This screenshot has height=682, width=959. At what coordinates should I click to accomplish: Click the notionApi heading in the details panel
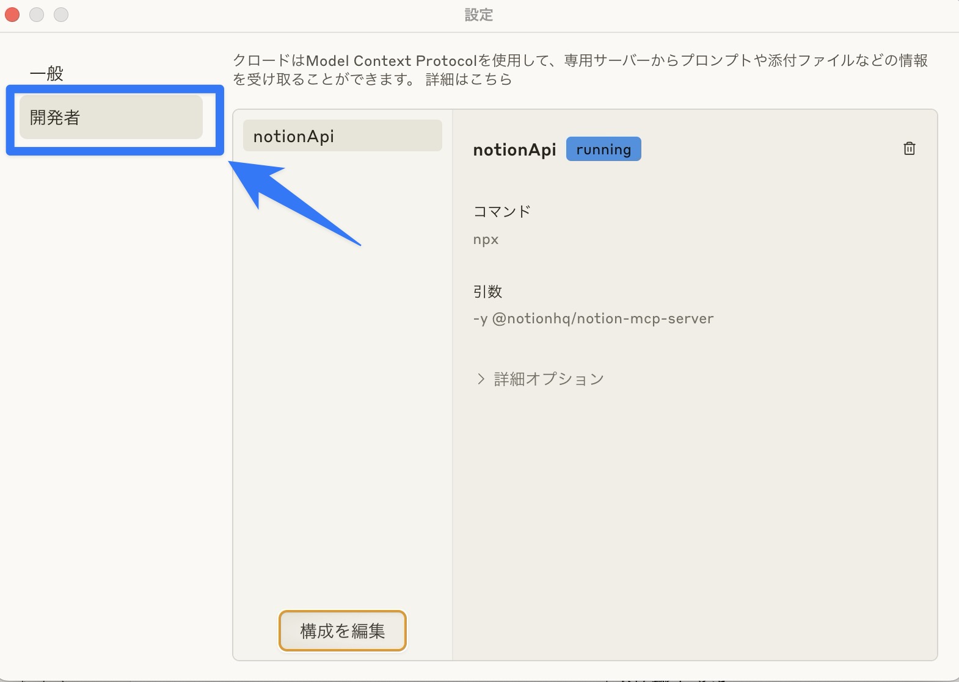pos(514,149)
